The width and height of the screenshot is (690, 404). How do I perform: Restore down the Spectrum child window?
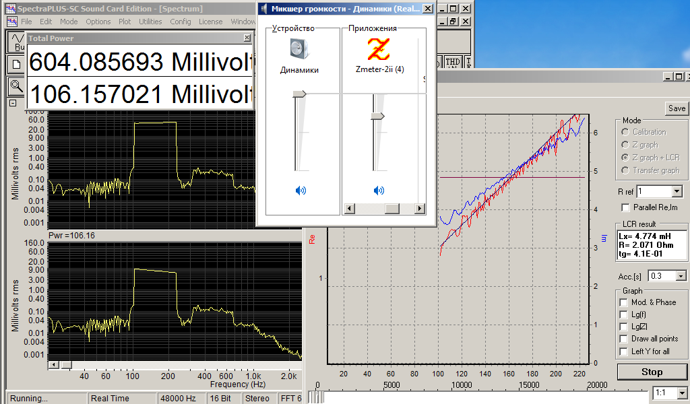453,21
